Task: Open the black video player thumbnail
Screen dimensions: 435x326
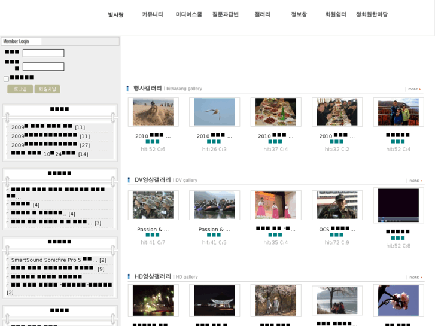Action: [x=399, y=205]
